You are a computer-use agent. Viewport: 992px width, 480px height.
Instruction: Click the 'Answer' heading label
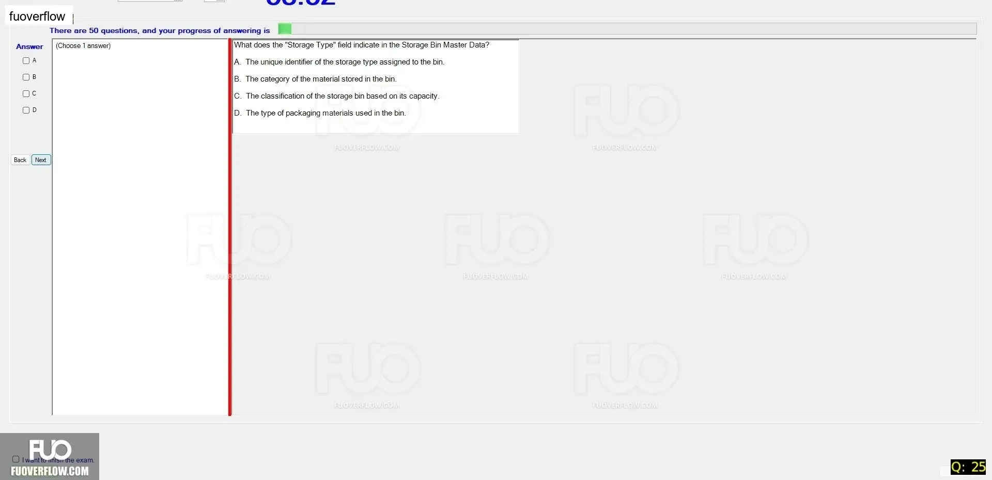pyautogui.click(x=29, y=46)
